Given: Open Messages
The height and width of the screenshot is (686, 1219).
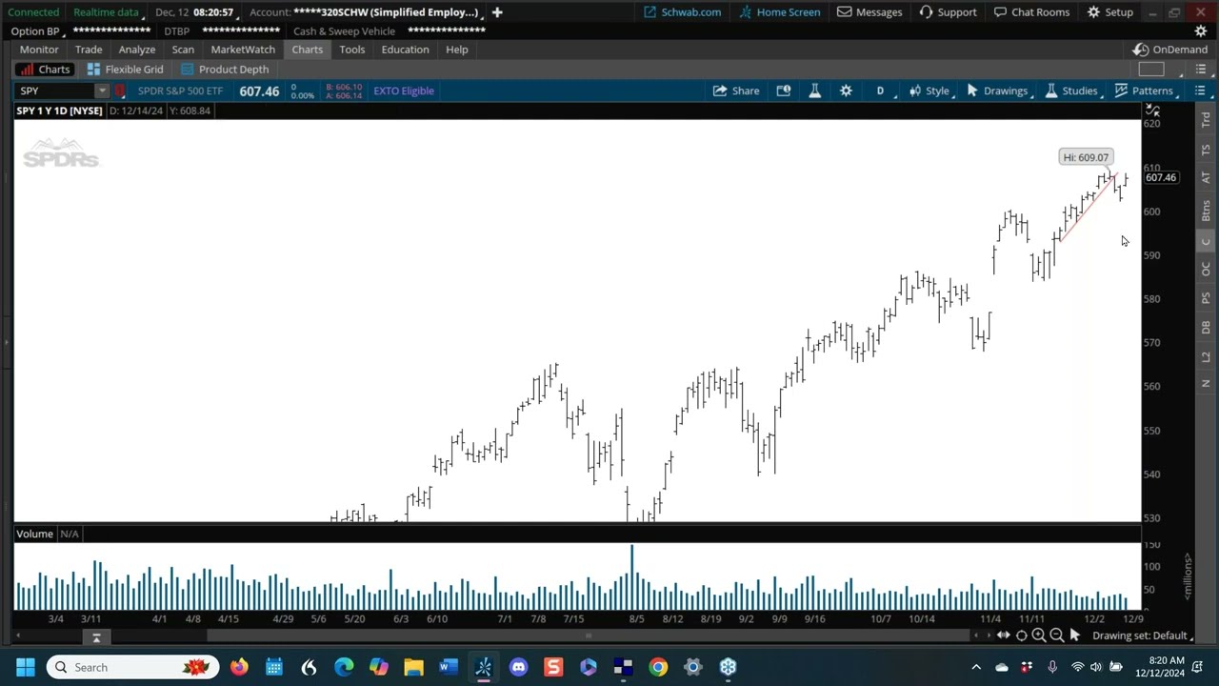Looking at the screenshot, I should (869, 12).
